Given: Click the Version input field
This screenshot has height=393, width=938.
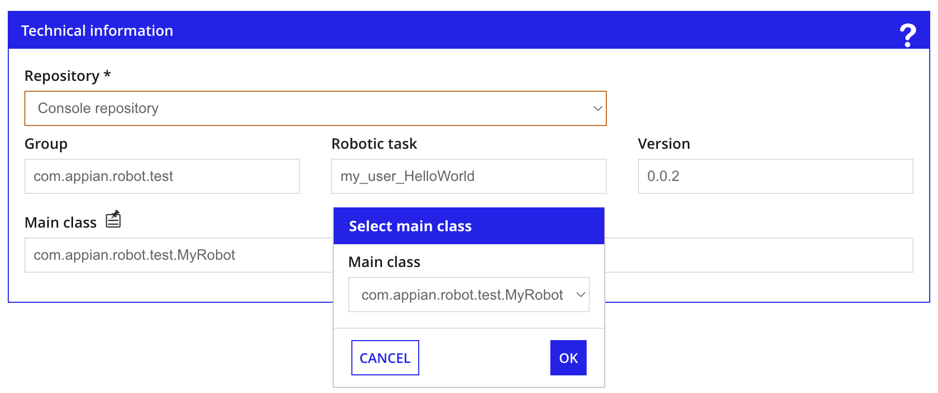Looking at the screenshot, I should (x=776, y=176).
